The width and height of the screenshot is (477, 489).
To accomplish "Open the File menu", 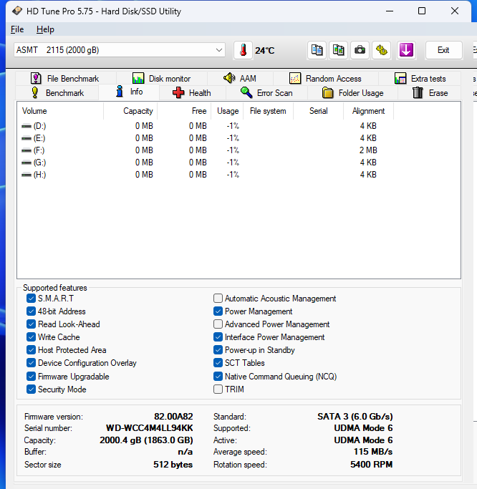I will [17, 29].
